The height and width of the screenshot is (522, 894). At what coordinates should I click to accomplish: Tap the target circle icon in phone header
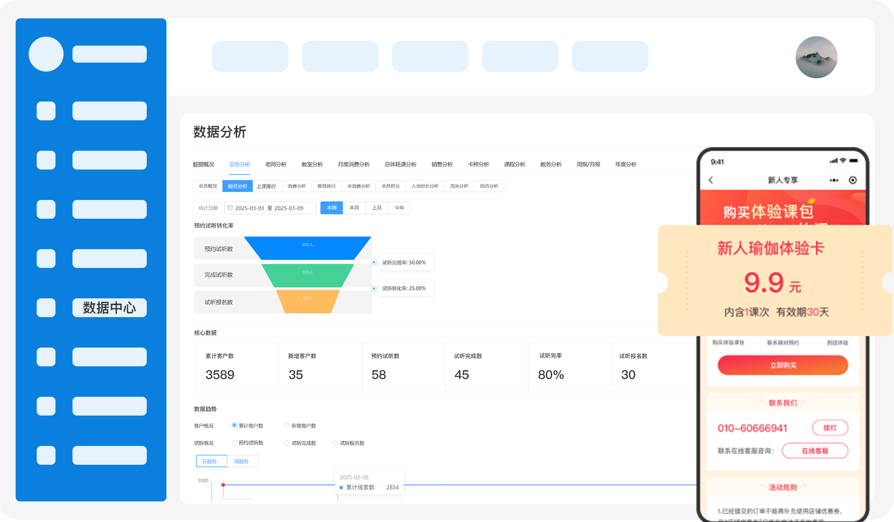click(853, 180)
